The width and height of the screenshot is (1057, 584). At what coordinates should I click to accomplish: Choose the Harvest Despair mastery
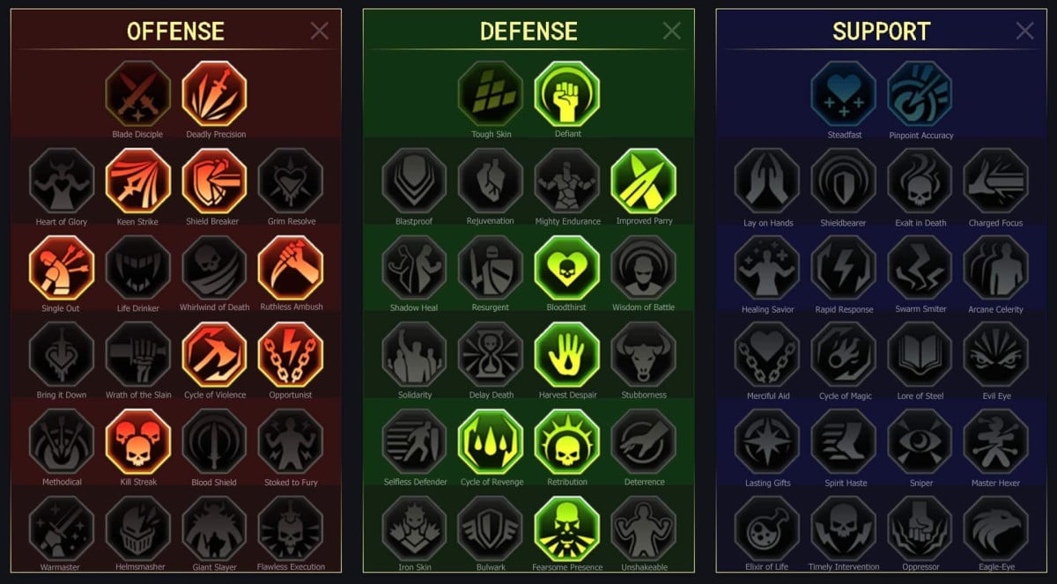pyautogui.click(x=567, y=354)
